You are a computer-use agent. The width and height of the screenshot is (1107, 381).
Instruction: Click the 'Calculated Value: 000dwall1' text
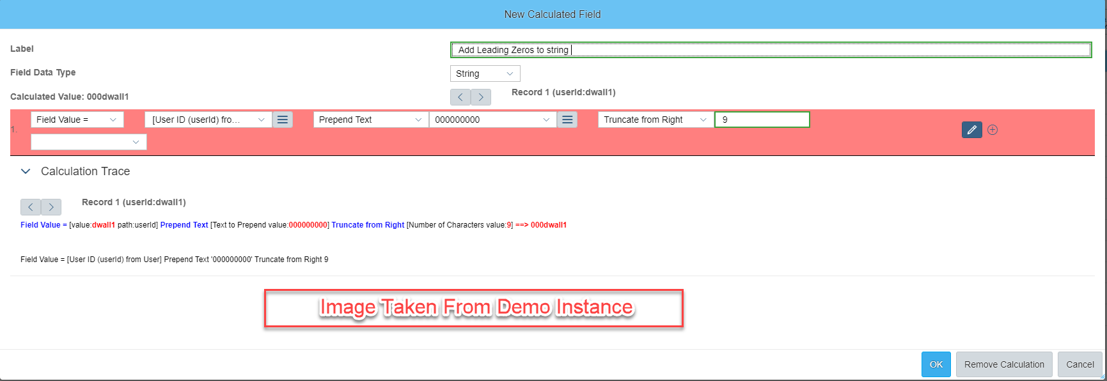(70, 97)
